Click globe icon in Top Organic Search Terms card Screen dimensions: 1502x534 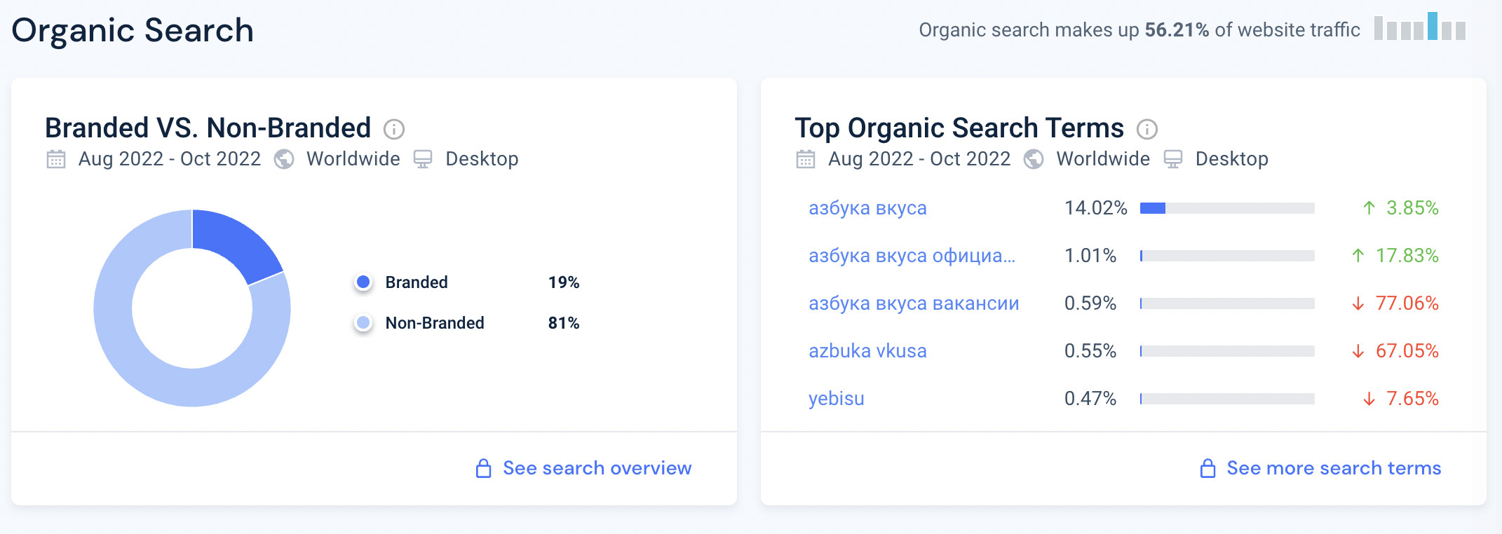pos(1034,159)
